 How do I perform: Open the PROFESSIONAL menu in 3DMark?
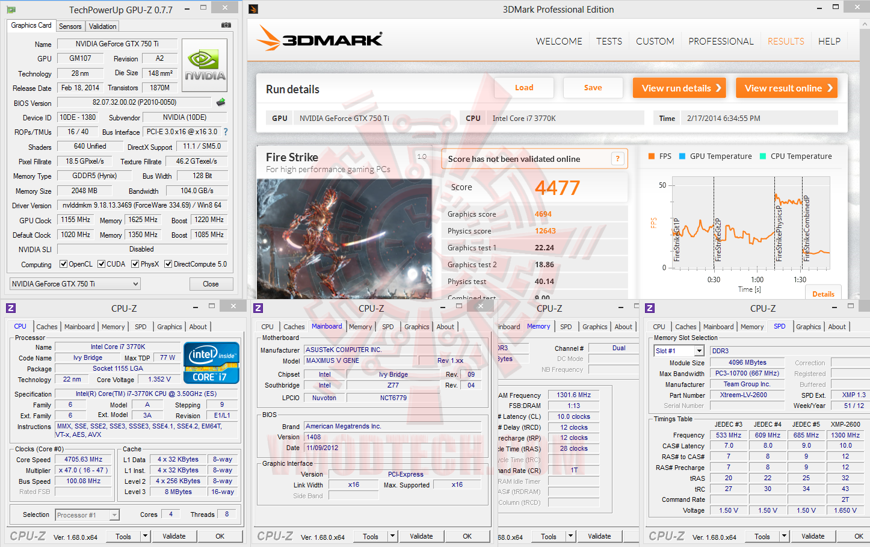(721, 41)
